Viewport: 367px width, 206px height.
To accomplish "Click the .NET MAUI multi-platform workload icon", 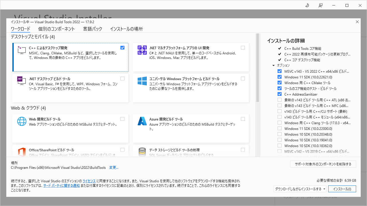I will click(142, 50).
